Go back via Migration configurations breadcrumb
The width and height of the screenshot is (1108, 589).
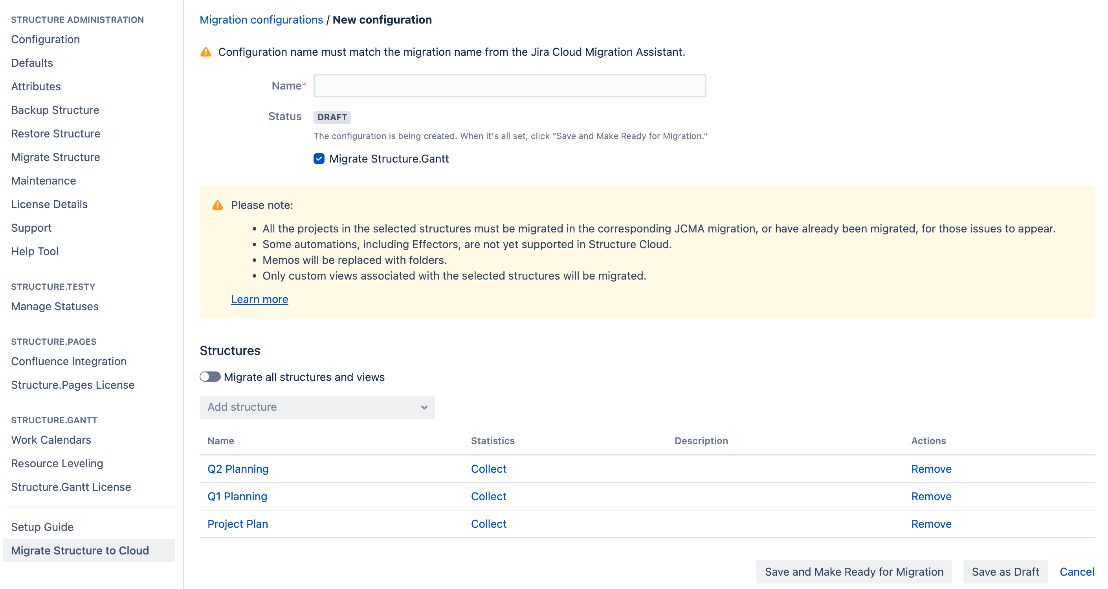click(x=261, y=19)
